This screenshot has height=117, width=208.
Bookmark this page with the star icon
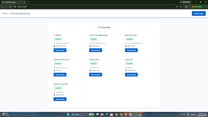pyautogui.click(x=181, y=7)
